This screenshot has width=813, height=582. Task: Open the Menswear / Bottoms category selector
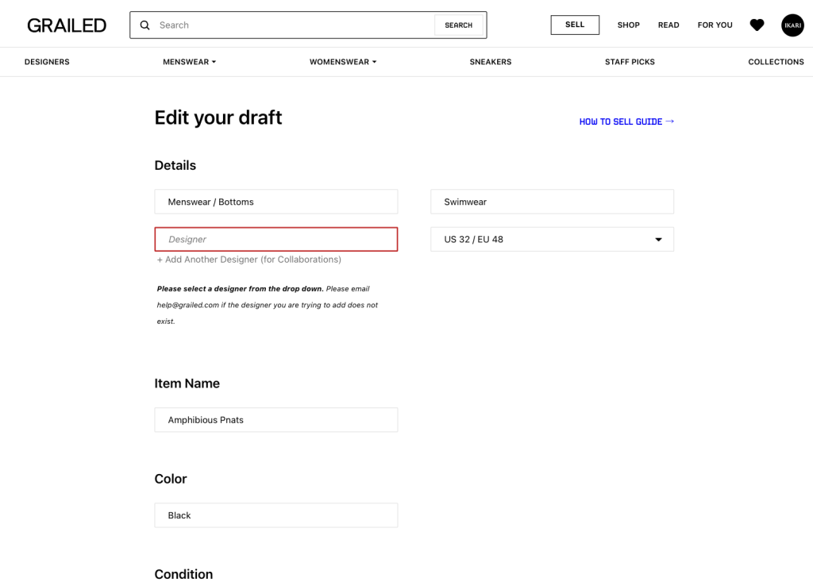pyautogui.click(x=275, y=202)
